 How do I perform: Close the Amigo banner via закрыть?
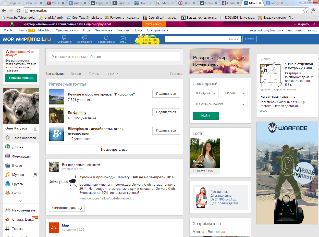click(x=301, y=24)
